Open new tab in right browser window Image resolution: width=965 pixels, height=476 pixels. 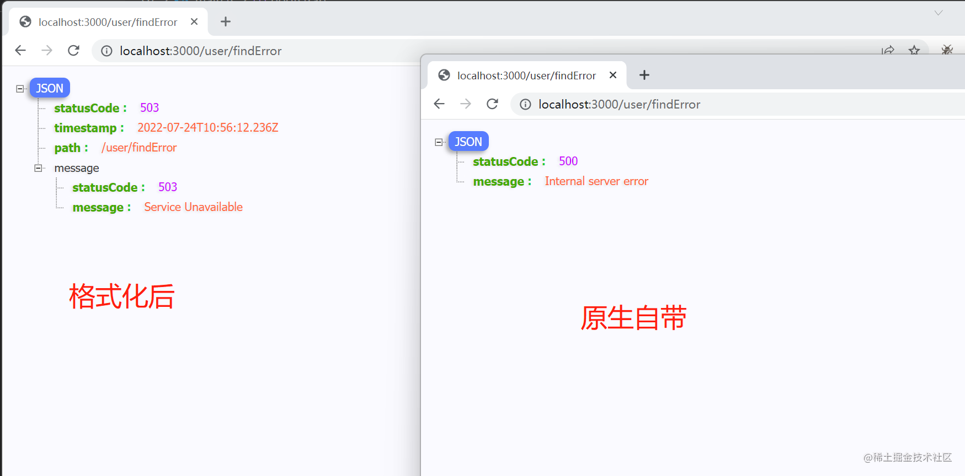tap(644, 75)
